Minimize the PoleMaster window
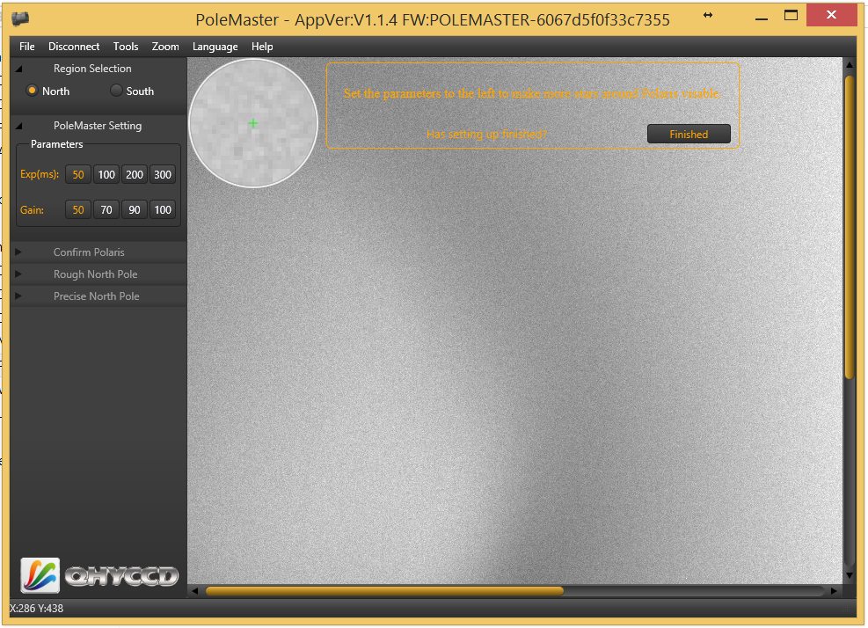868x628 pixels. pyautogui.click(x=762, y=18)
